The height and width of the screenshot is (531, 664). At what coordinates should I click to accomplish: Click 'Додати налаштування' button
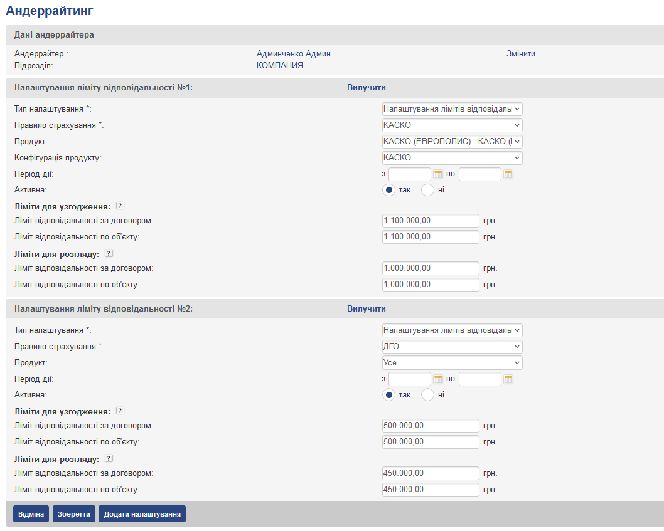pyautogui.click(x=142, y=514)
